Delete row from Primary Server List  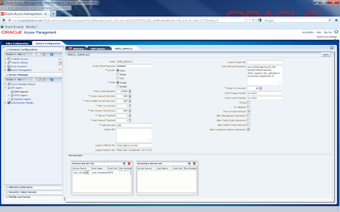pos(129,164)
